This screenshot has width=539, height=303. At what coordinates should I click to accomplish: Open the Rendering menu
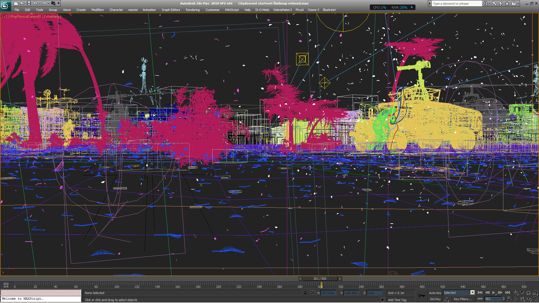point(193,10)
